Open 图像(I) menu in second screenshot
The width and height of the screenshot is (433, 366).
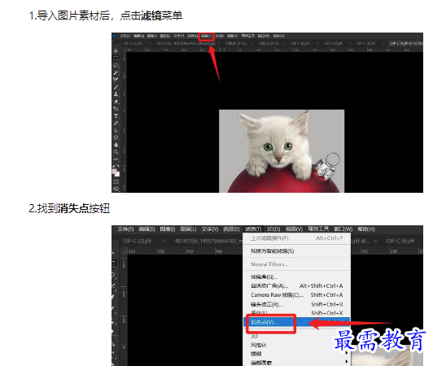click(168, 229)
